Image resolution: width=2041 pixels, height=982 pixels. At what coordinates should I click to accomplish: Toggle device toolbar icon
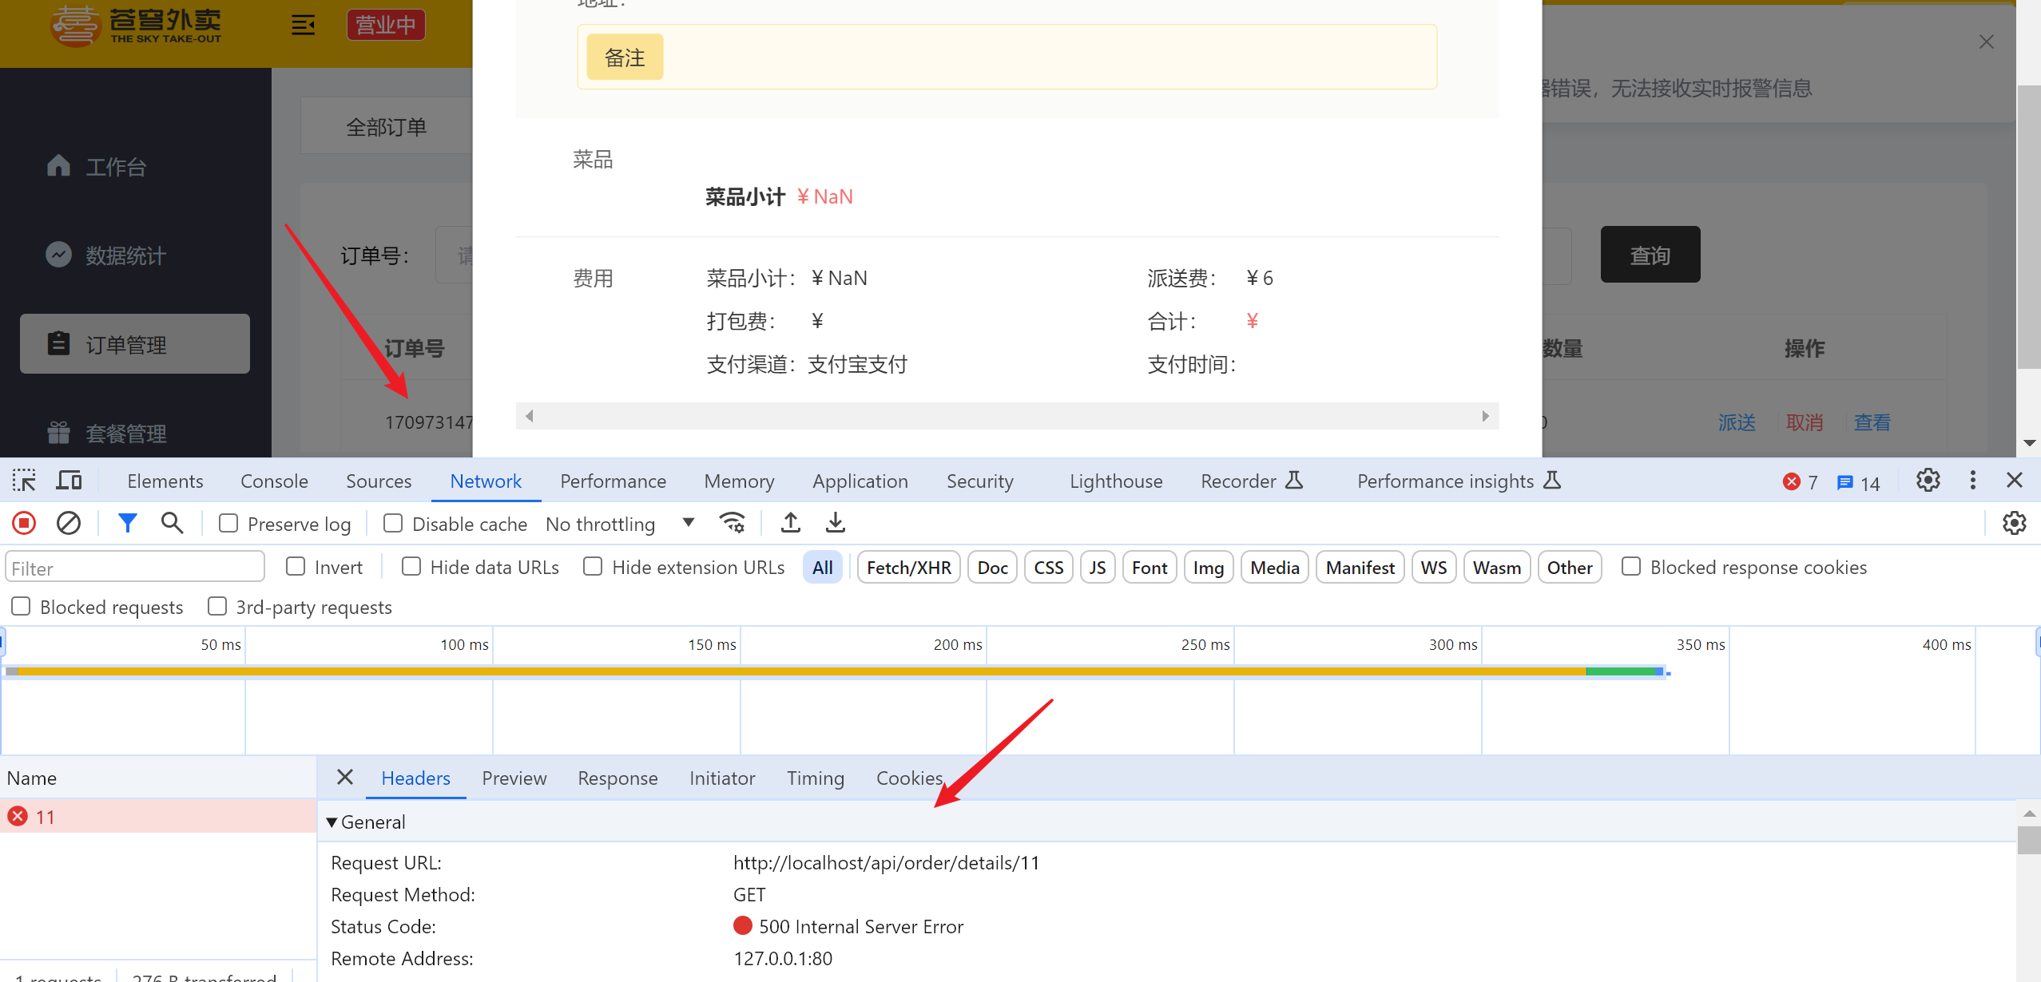pos(69,481)
